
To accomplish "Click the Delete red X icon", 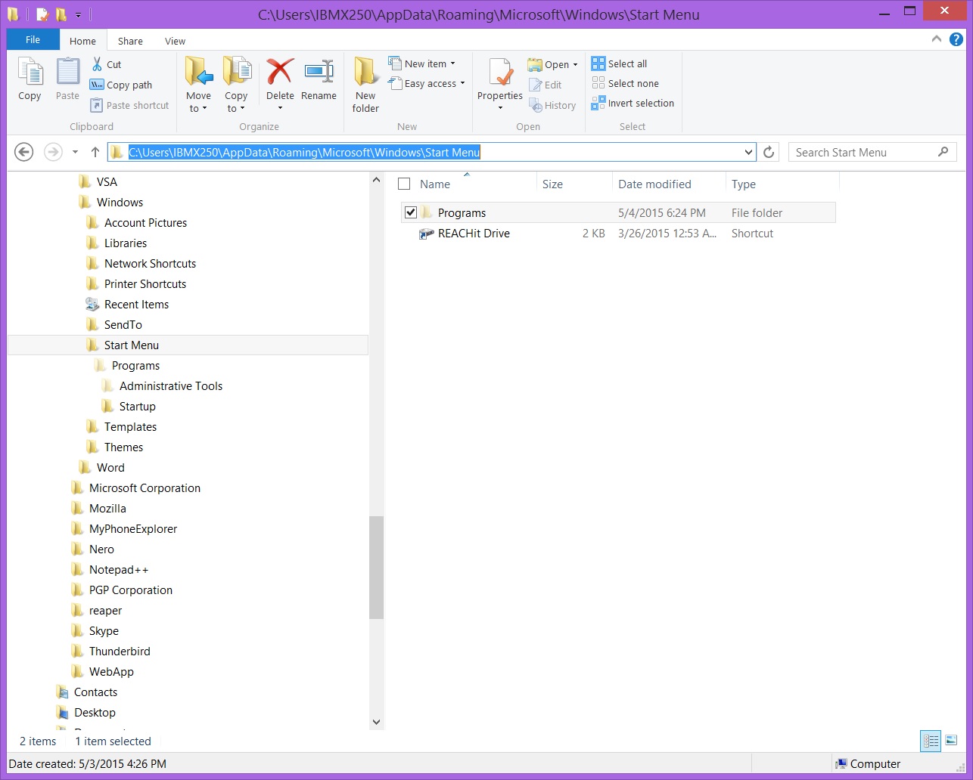I will click(x=279, y=73).
